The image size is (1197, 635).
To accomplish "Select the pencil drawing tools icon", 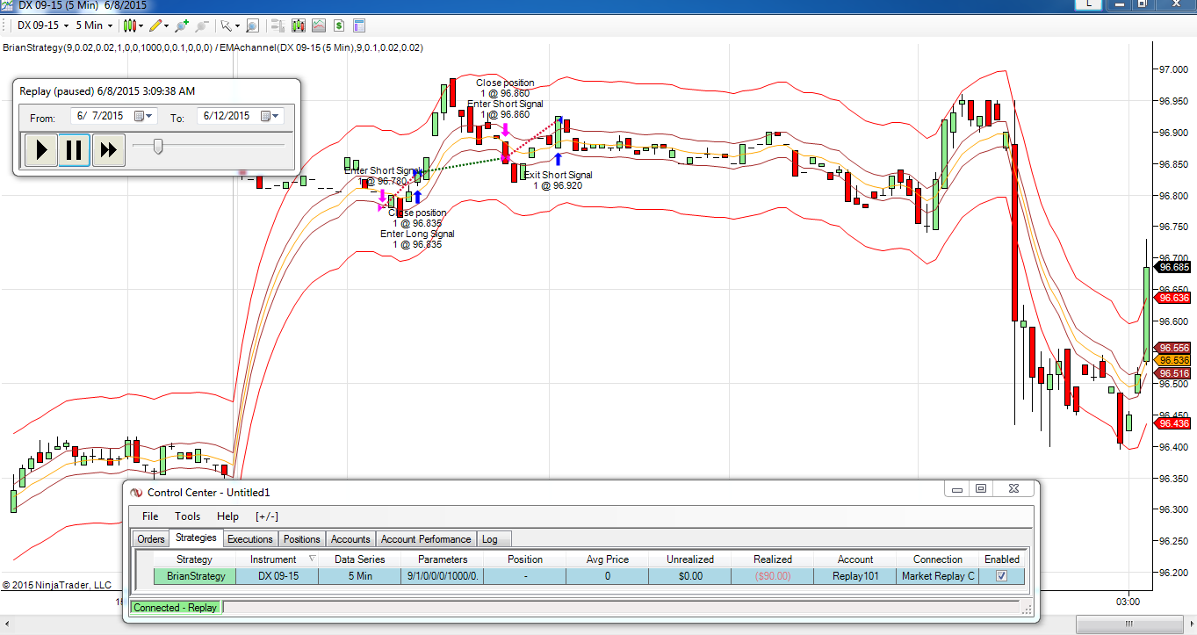I will pos(155,25).
